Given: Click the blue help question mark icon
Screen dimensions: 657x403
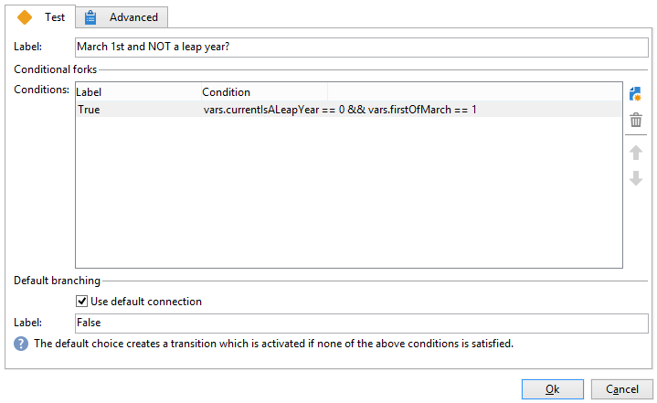Looking at the screenshot, I should (21, 344).
